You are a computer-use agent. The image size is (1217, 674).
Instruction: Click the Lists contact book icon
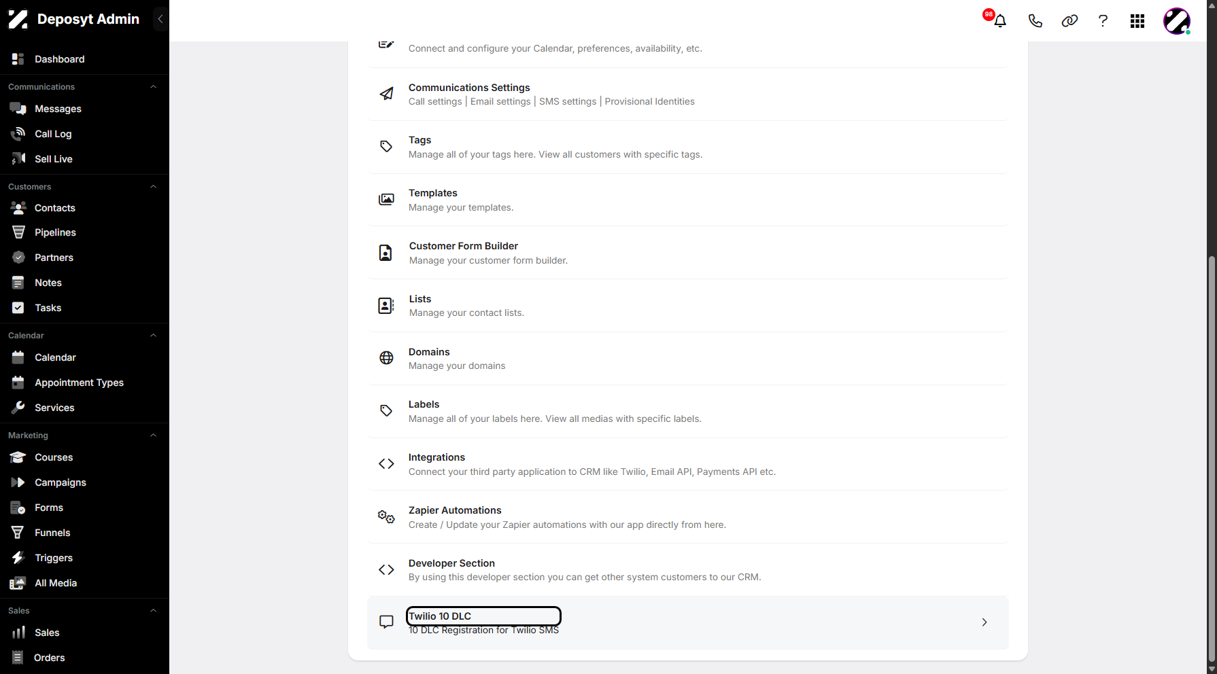pyautogui.click(x=385, y=306)
